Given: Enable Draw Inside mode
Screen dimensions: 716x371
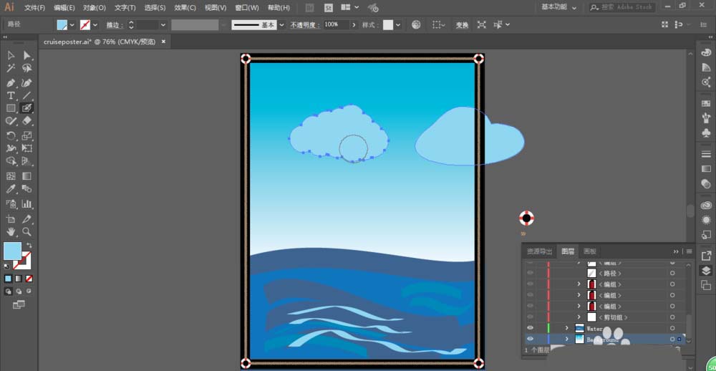Looking at the screenshot, I should coord(29,291).
